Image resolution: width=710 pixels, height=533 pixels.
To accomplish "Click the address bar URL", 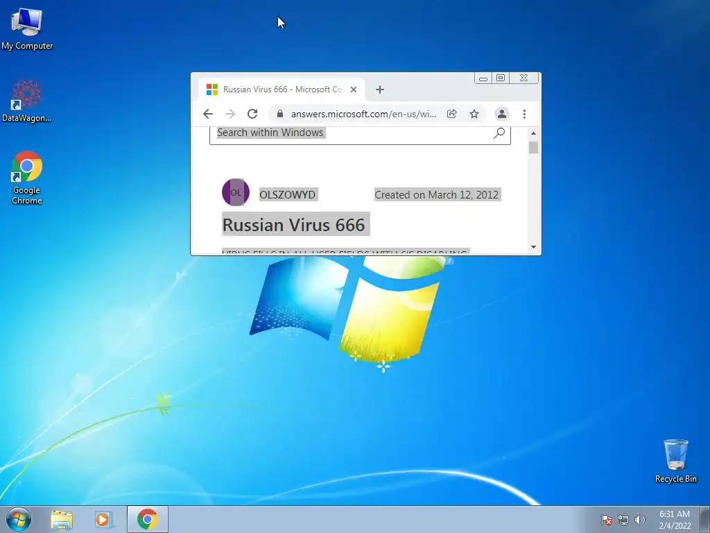I will [363, 114].
